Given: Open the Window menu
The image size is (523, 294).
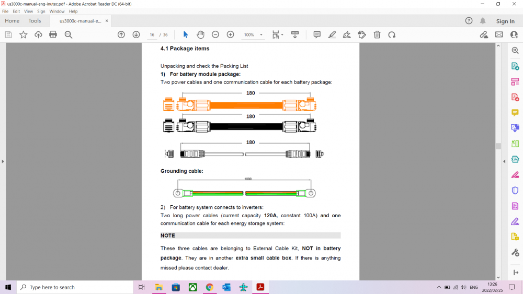Looking at the screenshot, I should (x=56, y=11).
